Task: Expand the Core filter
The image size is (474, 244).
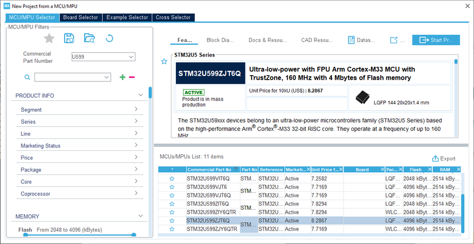Action: tap(136, 182)
